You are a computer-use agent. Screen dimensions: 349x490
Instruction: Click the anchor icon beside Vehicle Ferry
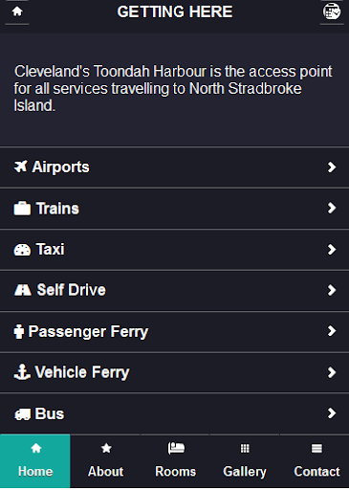(22, 372)
